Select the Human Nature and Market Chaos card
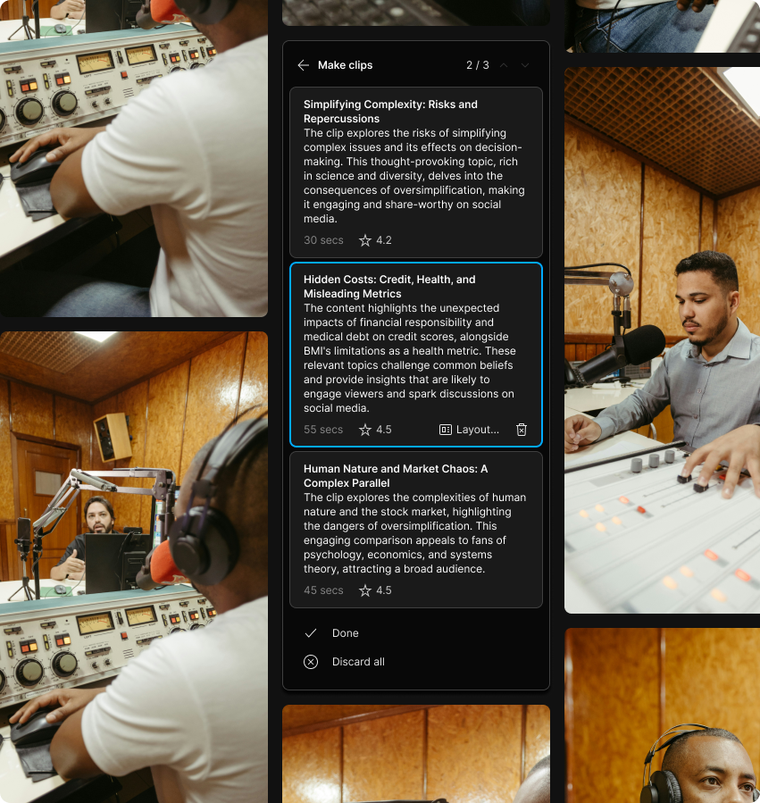 coord(416,530)
